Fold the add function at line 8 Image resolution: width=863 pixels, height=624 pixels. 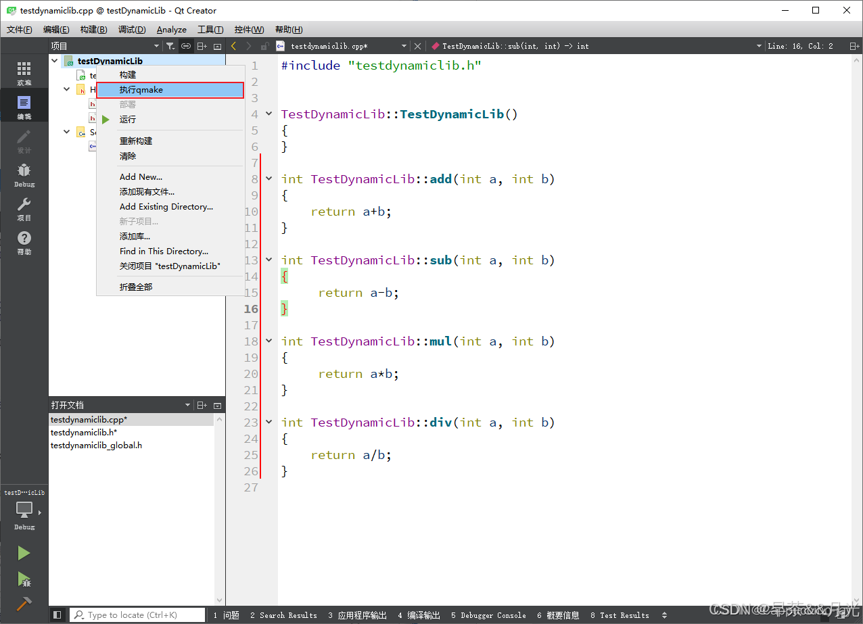tap(269, 179)
